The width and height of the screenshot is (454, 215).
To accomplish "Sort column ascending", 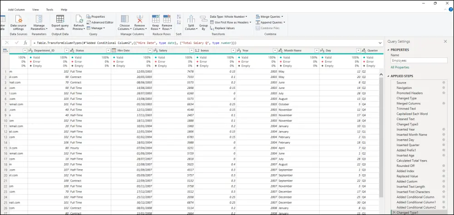I will 178,17.
